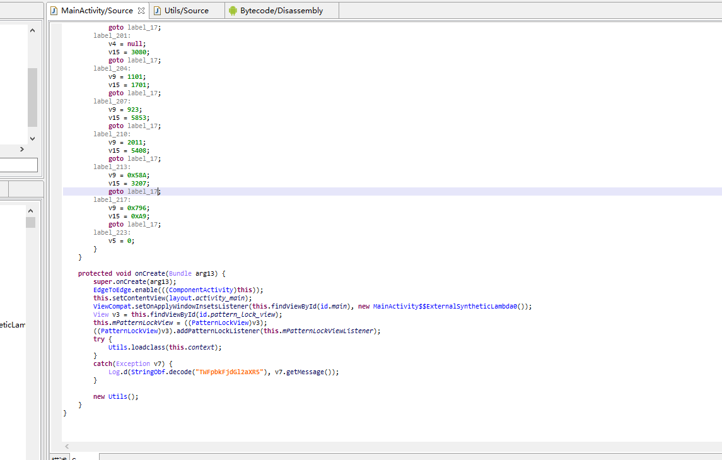722x460 pixels.
Task: Click the 'v15 = 1701;' statement
Action: [129, 85]
